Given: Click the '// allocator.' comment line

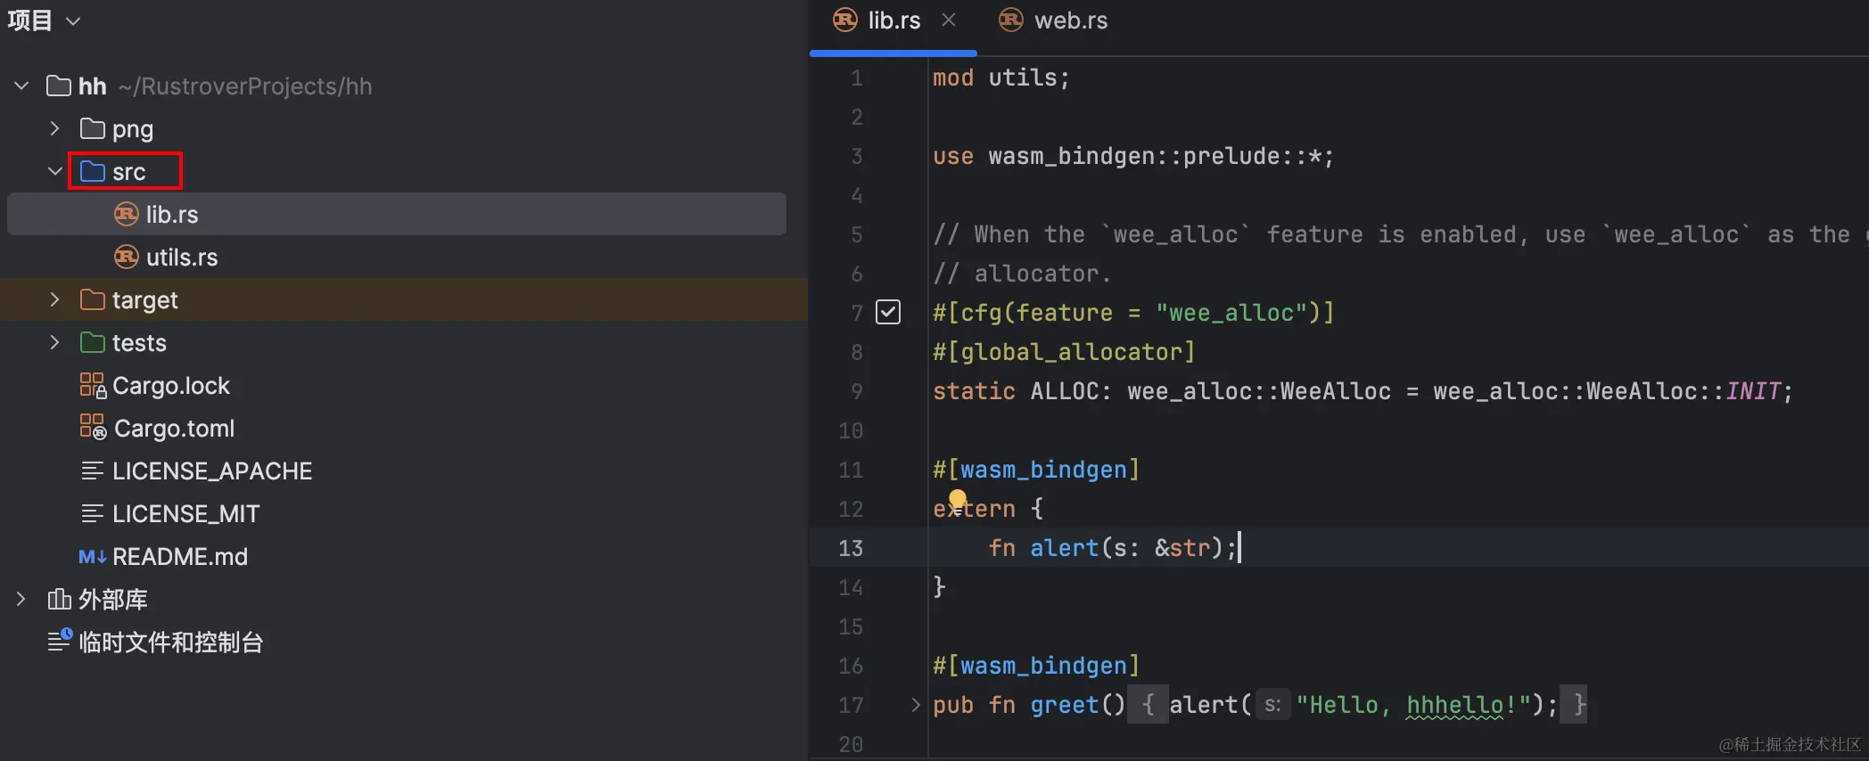Looking at the screenshot, I should 1022,274.
